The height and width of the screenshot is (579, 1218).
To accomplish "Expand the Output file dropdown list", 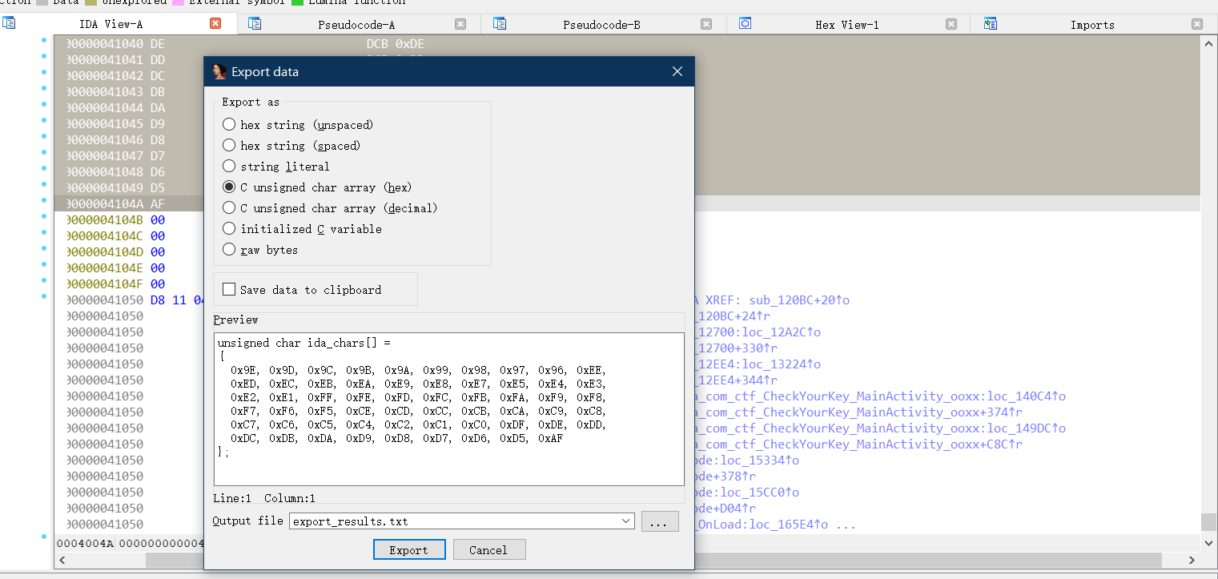I will click(x=626, y=521).
